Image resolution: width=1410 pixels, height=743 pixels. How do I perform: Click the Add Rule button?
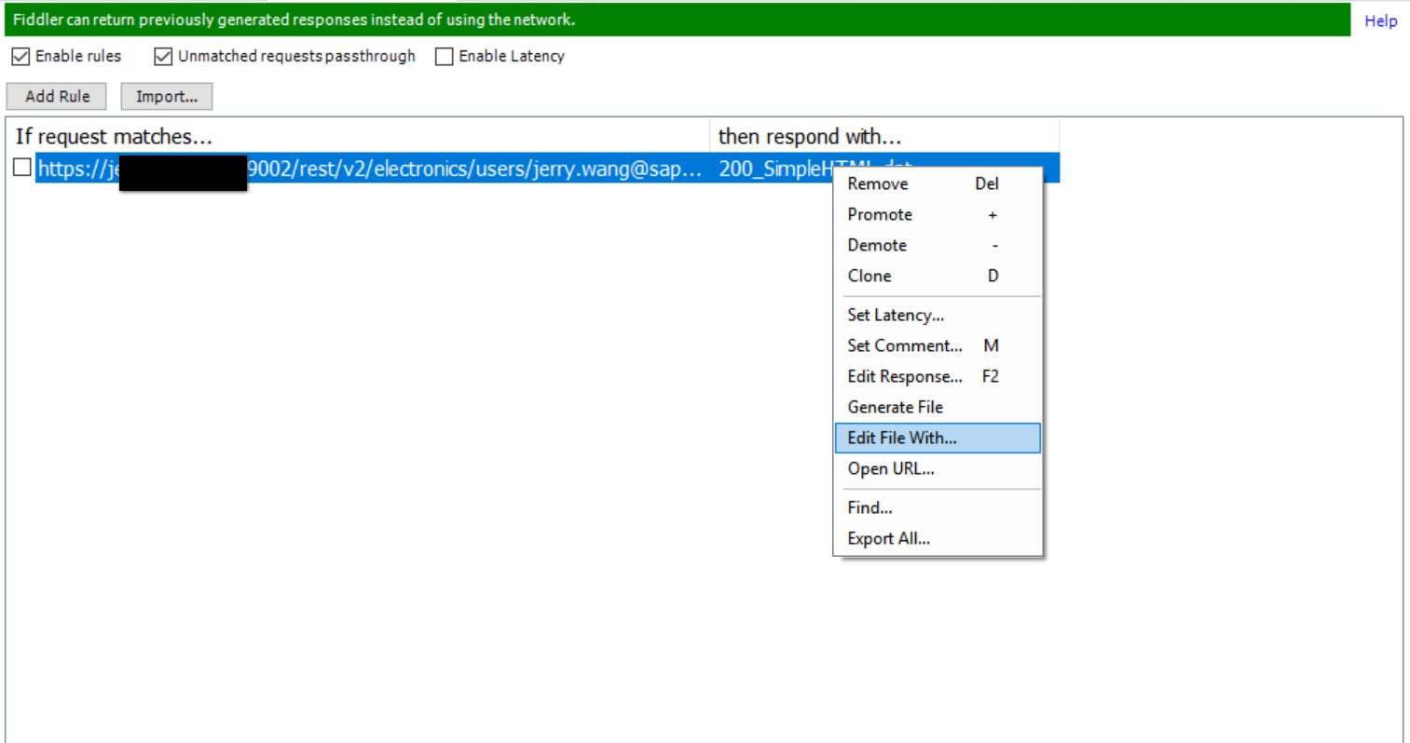click(57, 96)
